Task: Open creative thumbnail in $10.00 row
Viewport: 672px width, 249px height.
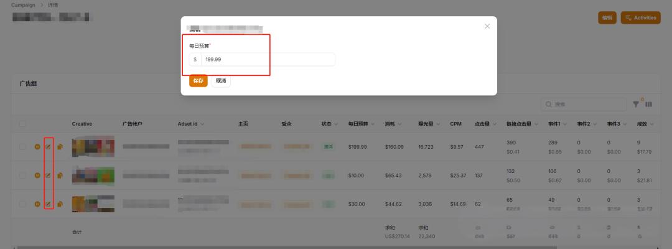Action: click(x=93, y=176)
